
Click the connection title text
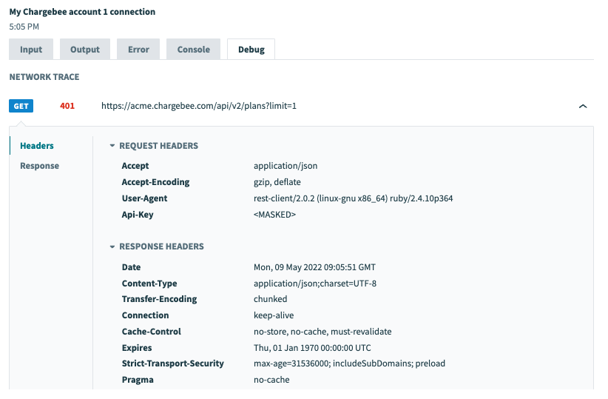[x=82, y=13]
